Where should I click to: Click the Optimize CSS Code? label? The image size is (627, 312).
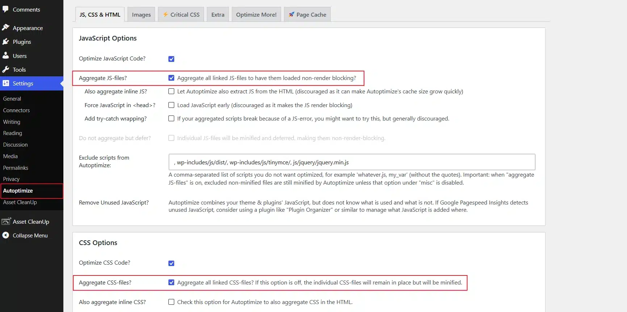(104, 262)
